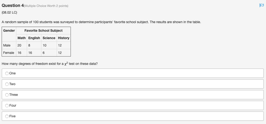Select the One radio button

pos(7,74)
